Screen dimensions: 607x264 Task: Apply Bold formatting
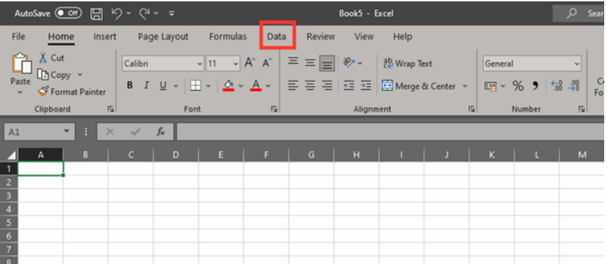pyautogui.click(x=130, y=86)
